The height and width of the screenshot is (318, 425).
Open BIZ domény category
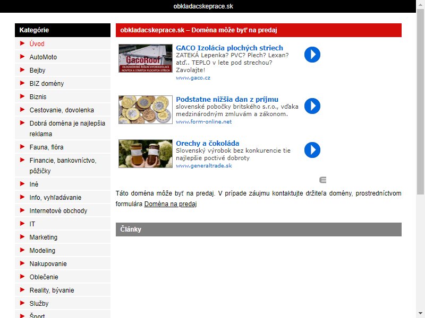(47, 84)
